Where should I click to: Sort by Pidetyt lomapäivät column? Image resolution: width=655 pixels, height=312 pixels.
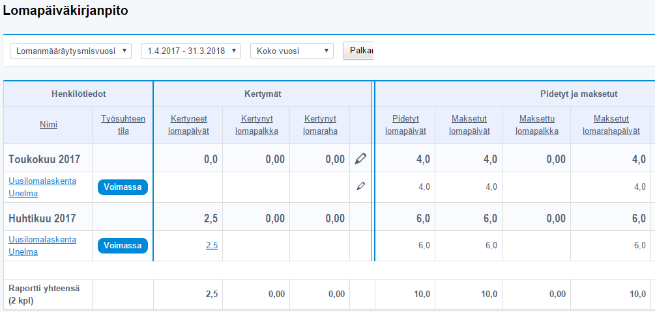[409, 124]
